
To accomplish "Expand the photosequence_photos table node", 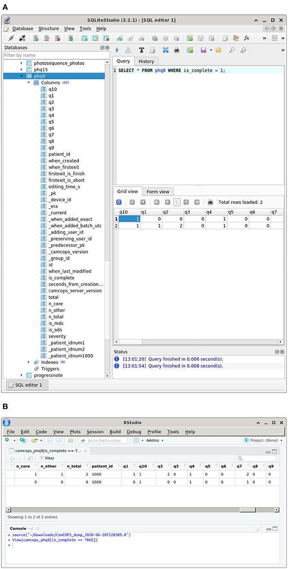I will [x=22, y=63].
